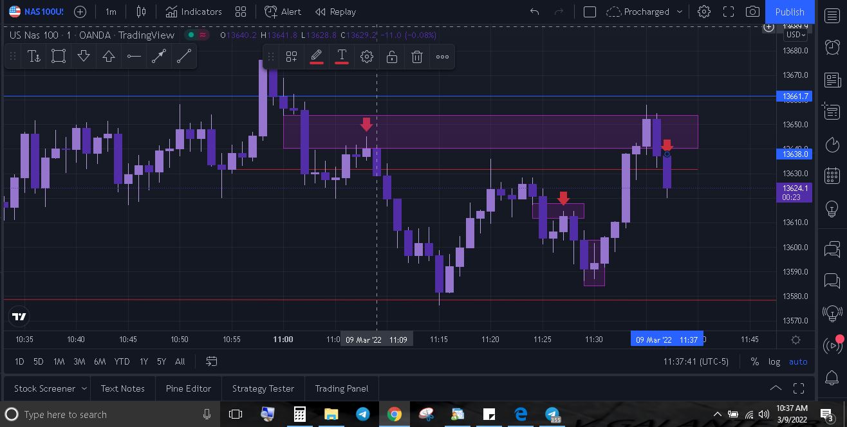Create an Alert
The image size is (847, 427).
(x=283, y=12)
